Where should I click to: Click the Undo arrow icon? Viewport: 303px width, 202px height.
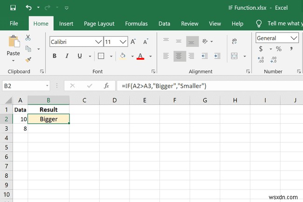(x=28, y=7)
